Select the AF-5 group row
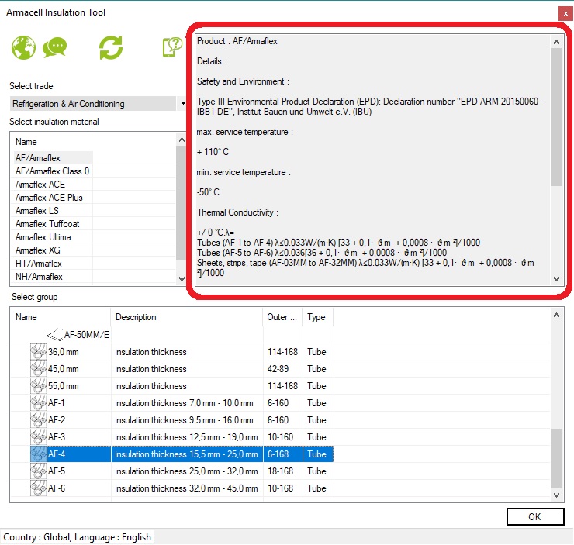Image resolution: width=574 pixels, height=545 pixels. coord(172,471)
